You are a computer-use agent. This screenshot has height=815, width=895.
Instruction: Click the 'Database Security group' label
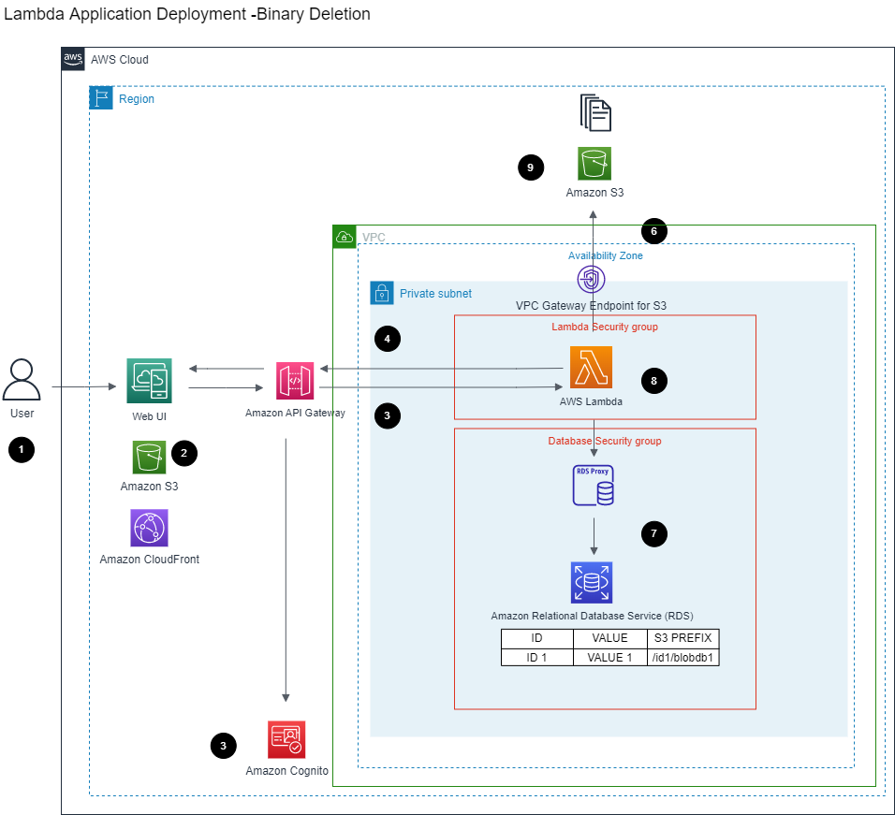tap(605, 441)
